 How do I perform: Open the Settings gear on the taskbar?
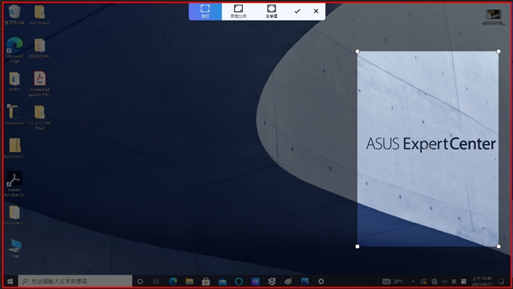321,281
